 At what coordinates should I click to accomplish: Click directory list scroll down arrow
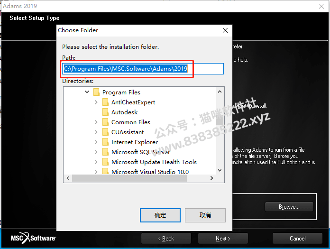[220, 170]
